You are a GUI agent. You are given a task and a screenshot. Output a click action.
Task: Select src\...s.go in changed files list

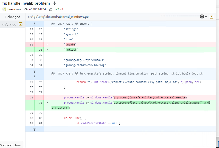coord(9,24)
